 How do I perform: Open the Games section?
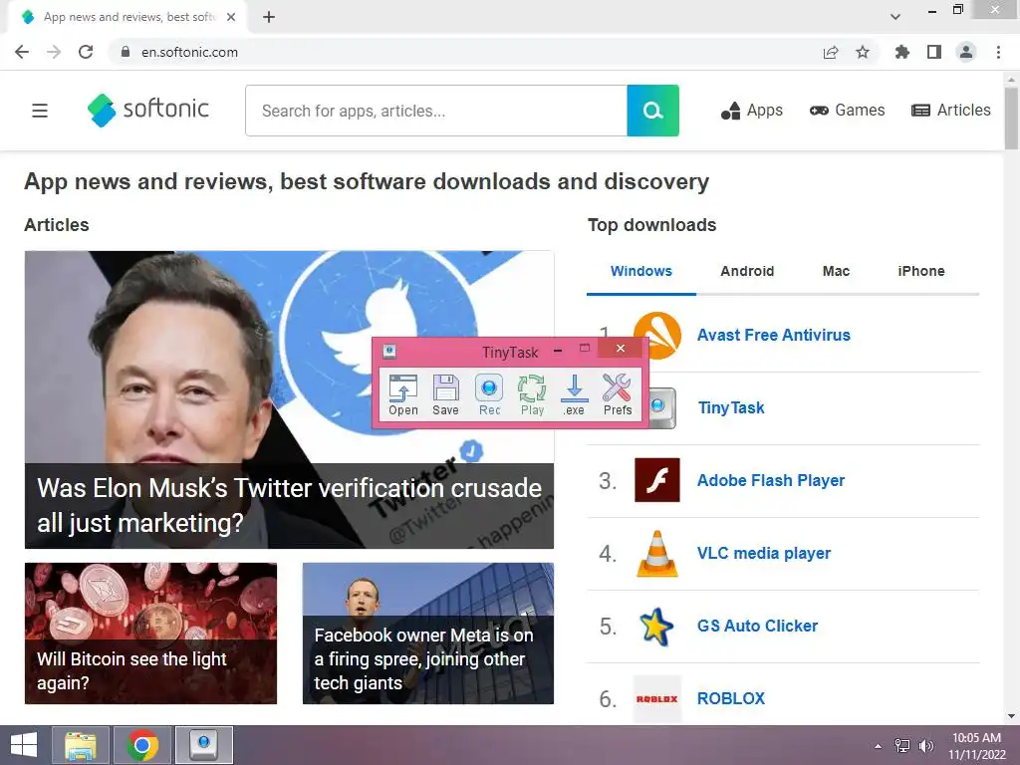pyautogui.click(x=847, y=110)
